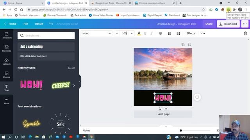Adjust the zoom slider handle
Image resolution: width=250 pixels, height=140 pixels.
pos(180,131)
